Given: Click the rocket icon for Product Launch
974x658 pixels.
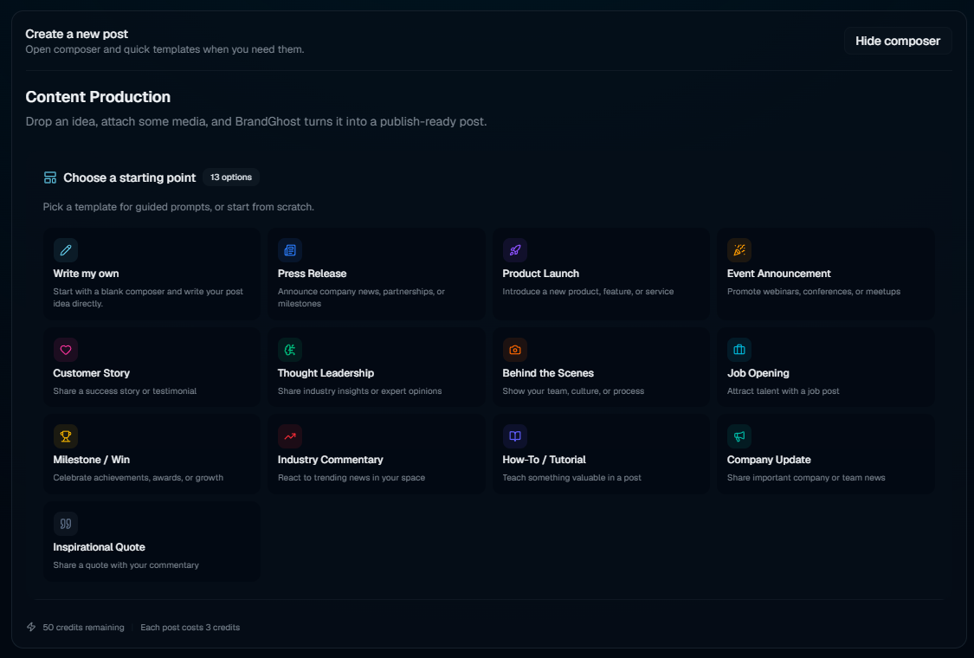Looking at the screenshot, I should pyautogui.click(x=515, y=250).
